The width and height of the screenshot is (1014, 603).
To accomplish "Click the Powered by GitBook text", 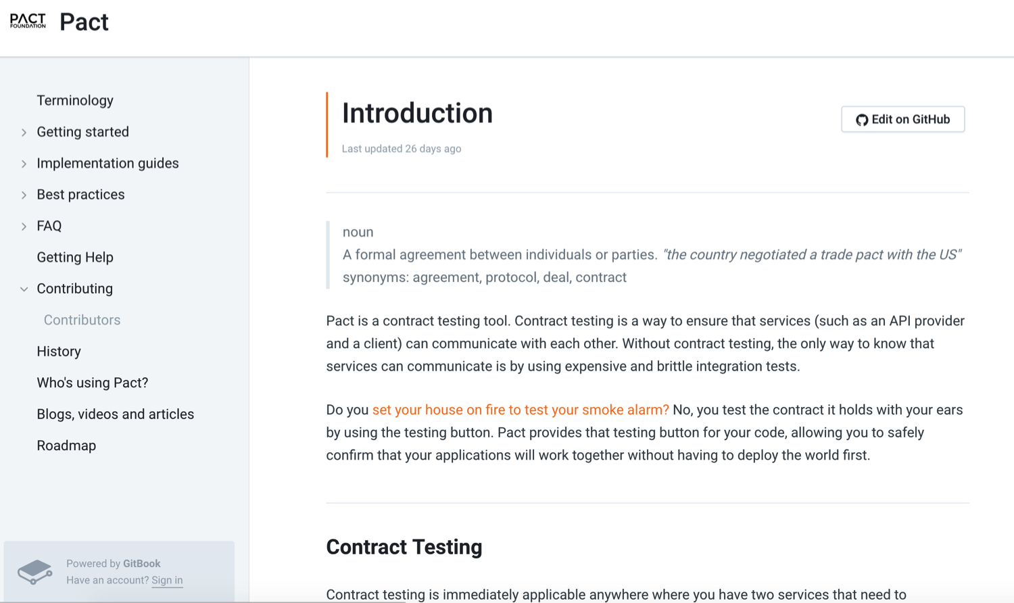I will pos(114,564).
